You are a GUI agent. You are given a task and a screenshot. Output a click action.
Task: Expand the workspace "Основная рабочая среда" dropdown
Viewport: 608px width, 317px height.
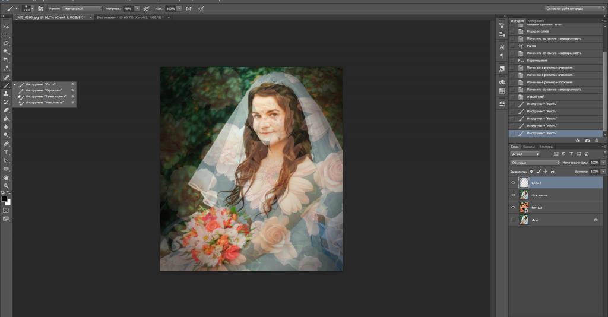click(x=574, y=9)
